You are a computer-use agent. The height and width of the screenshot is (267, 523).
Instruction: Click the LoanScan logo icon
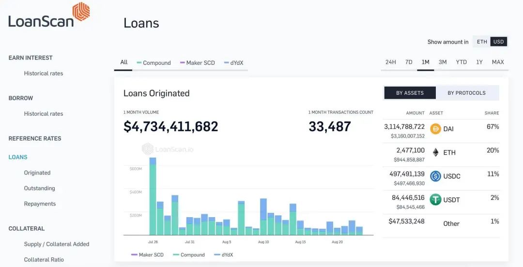(x=81, y=12)
